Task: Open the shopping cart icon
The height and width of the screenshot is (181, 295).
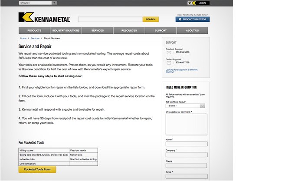Action: [190, 3]
